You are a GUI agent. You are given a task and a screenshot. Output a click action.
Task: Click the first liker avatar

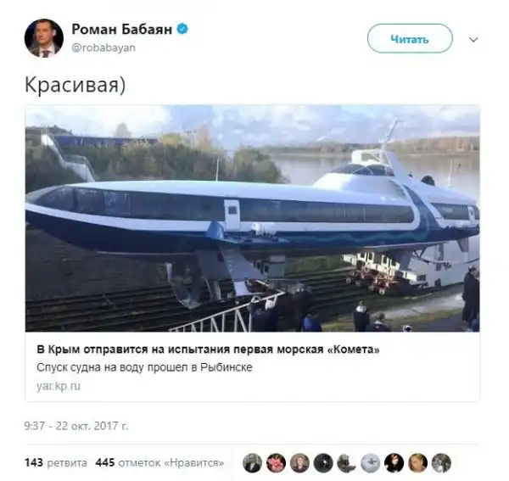pyautogui.click(x=252, y=463)
